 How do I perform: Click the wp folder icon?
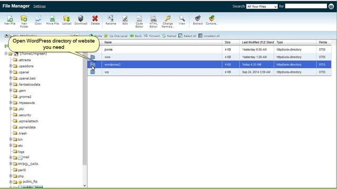(x=93, y=72)
